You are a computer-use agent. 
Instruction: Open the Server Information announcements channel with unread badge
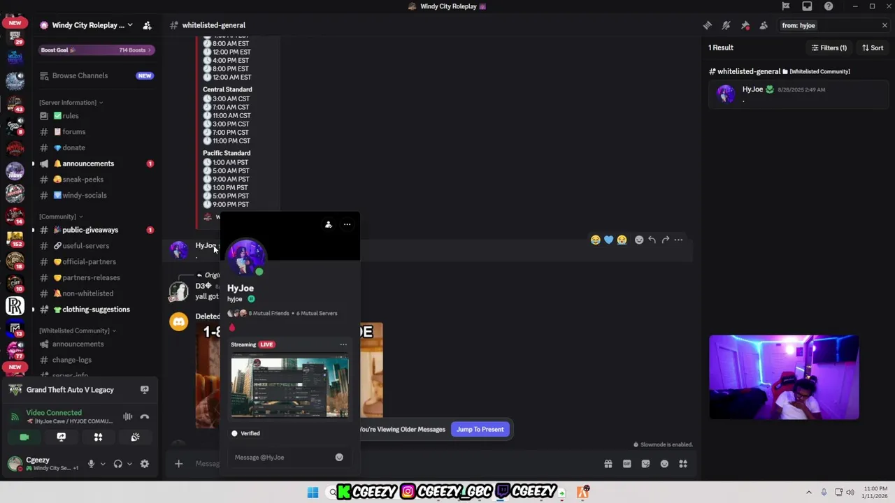click(96, 163)
